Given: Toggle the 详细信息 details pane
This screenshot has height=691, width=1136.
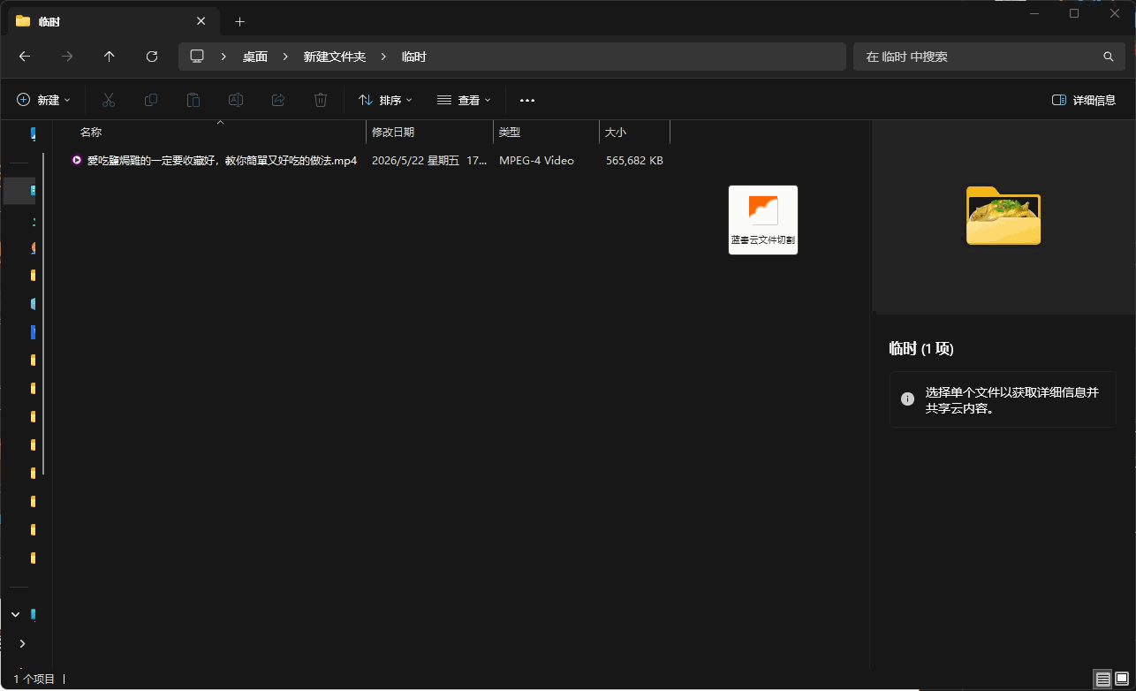Looking at the screenshot, I should point(1084,100).
